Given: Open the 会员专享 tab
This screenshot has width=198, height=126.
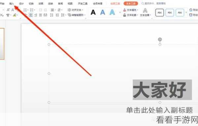Looking at the screenshot, I should (98, 4).
